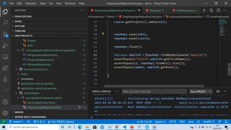Open the Run PROD1 session dropdown

coord(201,91)
